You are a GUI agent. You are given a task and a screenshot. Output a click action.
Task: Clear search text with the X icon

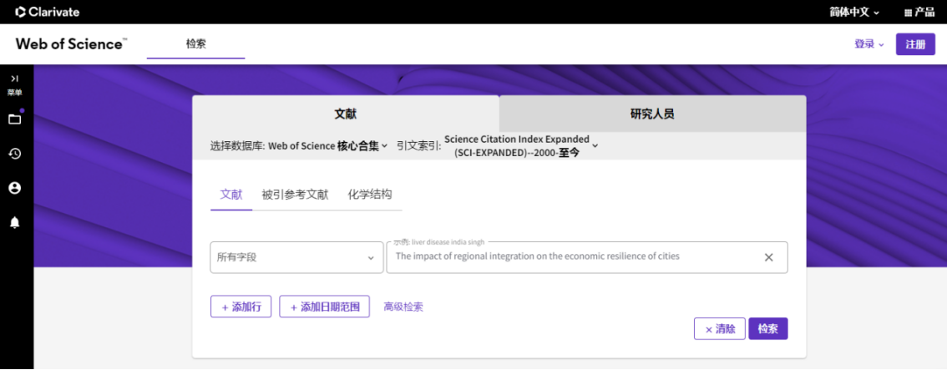pos(769,257)
